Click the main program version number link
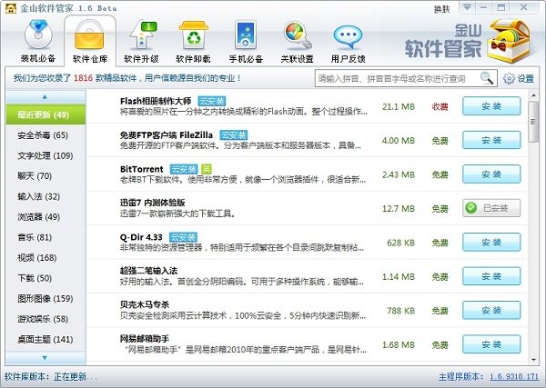Image resolution: width=546 pixels, height=388 pixels. pyautogui.click(x=512, y=374)
